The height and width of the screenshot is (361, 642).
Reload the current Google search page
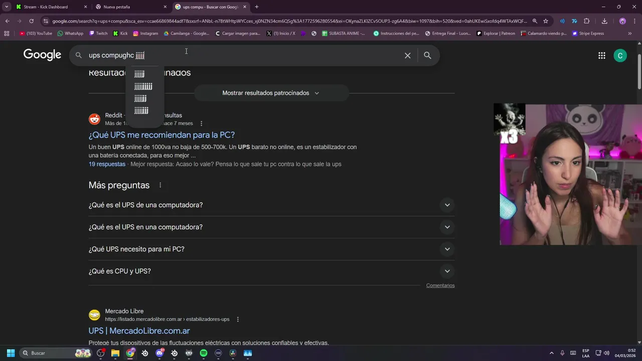(x=31, y=21)
